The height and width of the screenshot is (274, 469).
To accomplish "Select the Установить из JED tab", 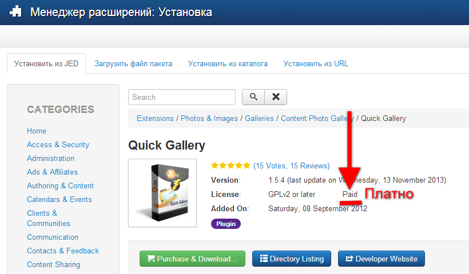I will tap(46, 63).
